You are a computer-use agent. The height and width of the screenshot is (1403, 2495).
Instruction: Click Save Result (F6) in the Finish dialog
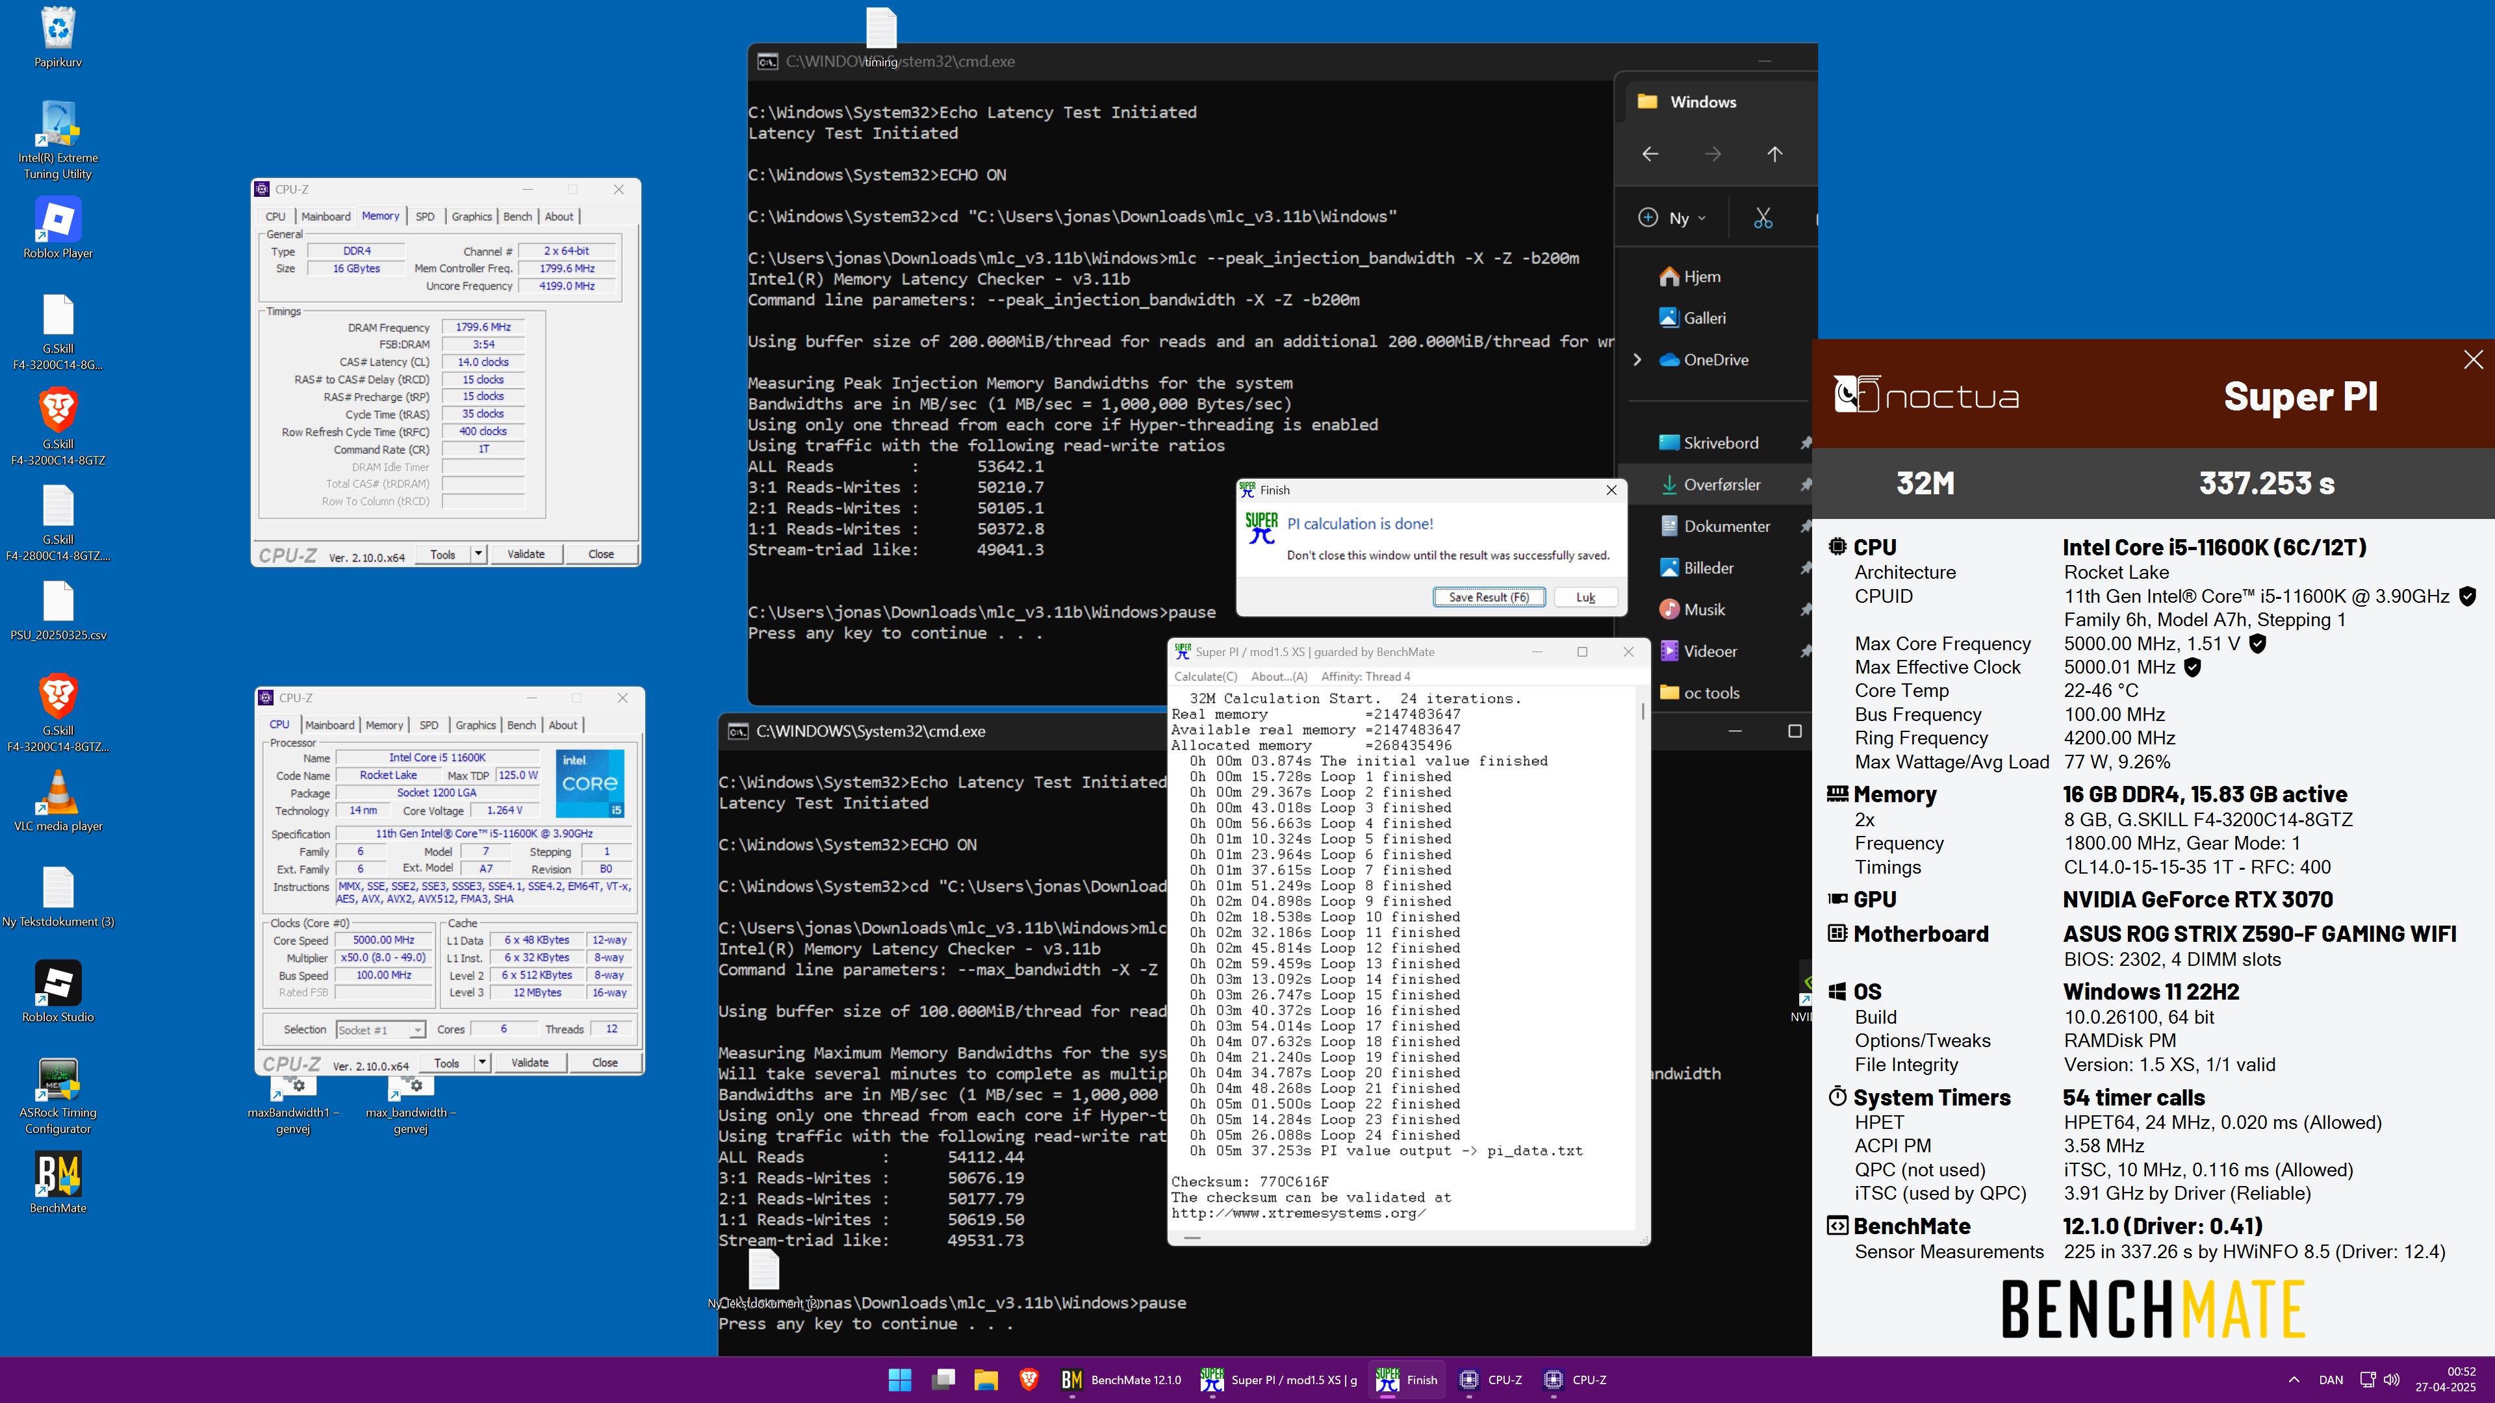coord(1489,598)
